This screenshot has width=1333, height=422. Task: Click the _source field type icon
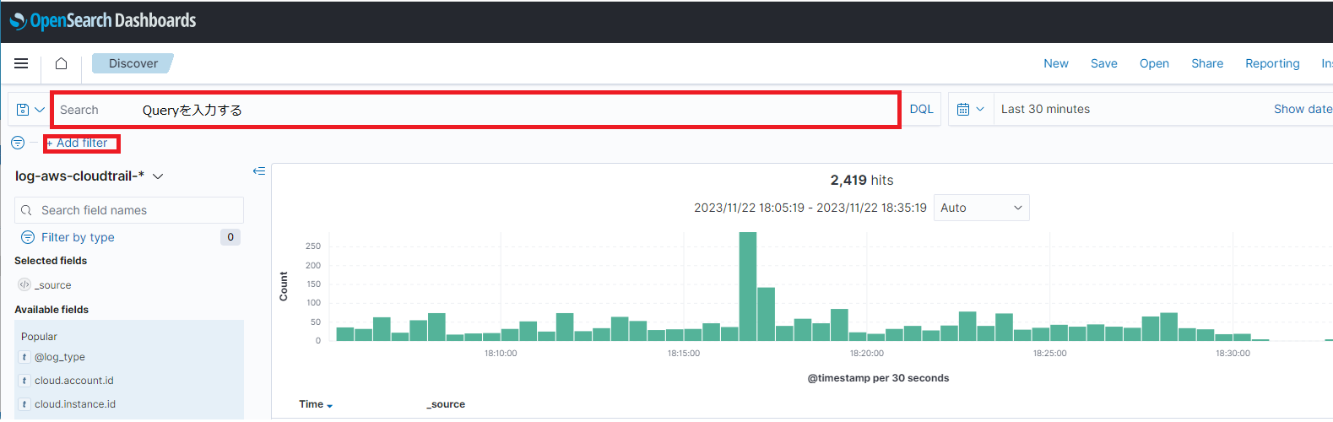click(x=24, y=285)
